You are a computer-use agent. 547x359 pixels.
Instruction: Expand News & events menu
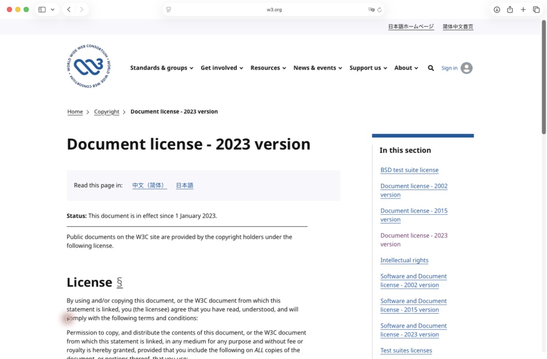(x=318, y=68)
